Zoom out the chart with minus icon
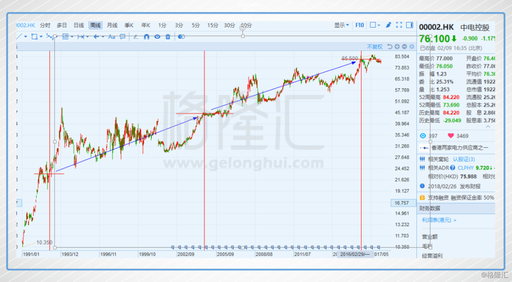 tap(404, 47)
